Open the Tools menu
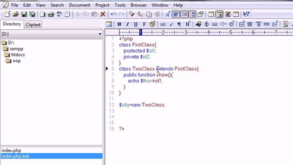Screen dimensions: 293x165 pyautogui.click(x=120, y=5)
